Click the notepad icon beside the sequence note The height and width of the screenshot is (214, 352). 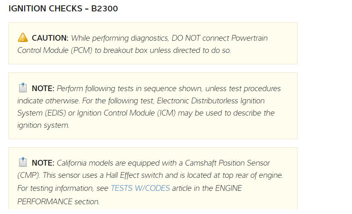[x=23, y=88]
